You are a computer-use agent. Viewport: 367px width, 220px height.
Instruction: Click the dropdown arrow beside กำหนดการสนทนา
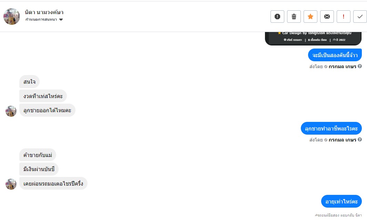pyautogui.click(x=61, y=20)
